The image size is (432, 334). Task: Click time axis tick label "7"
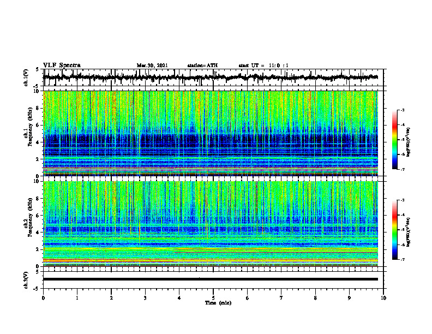click(281, 298)
